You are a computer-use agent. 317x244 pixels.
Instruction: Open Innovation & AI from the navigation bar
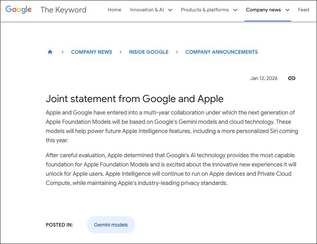147,10
